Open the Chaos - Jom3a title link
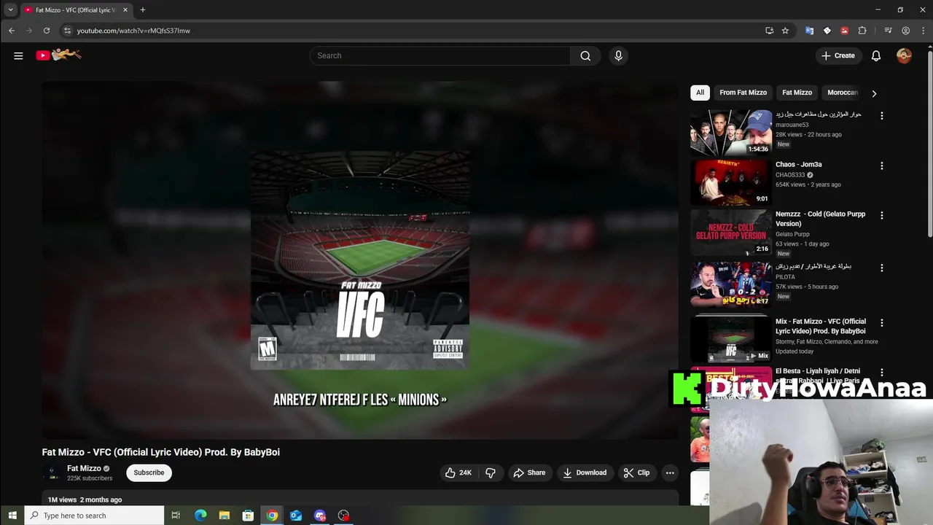Screen dimensions: 933x525 [798, 164]
